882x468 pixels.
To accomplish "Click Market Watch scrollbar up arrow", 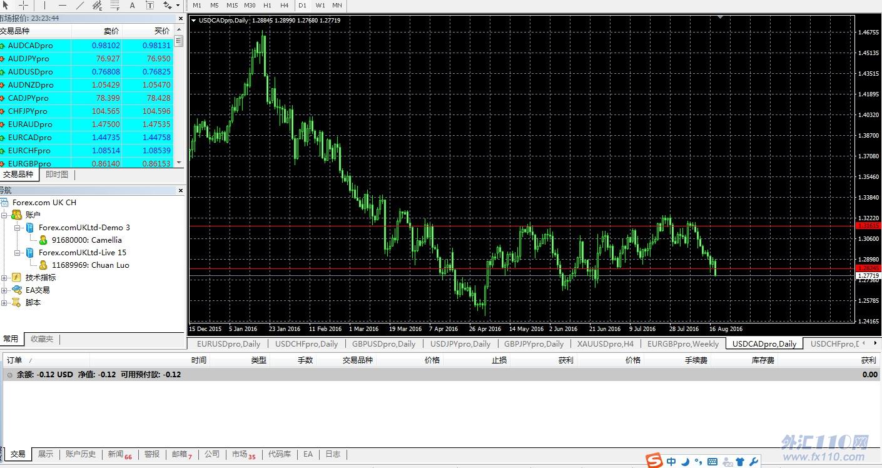I will click(179, 29).
